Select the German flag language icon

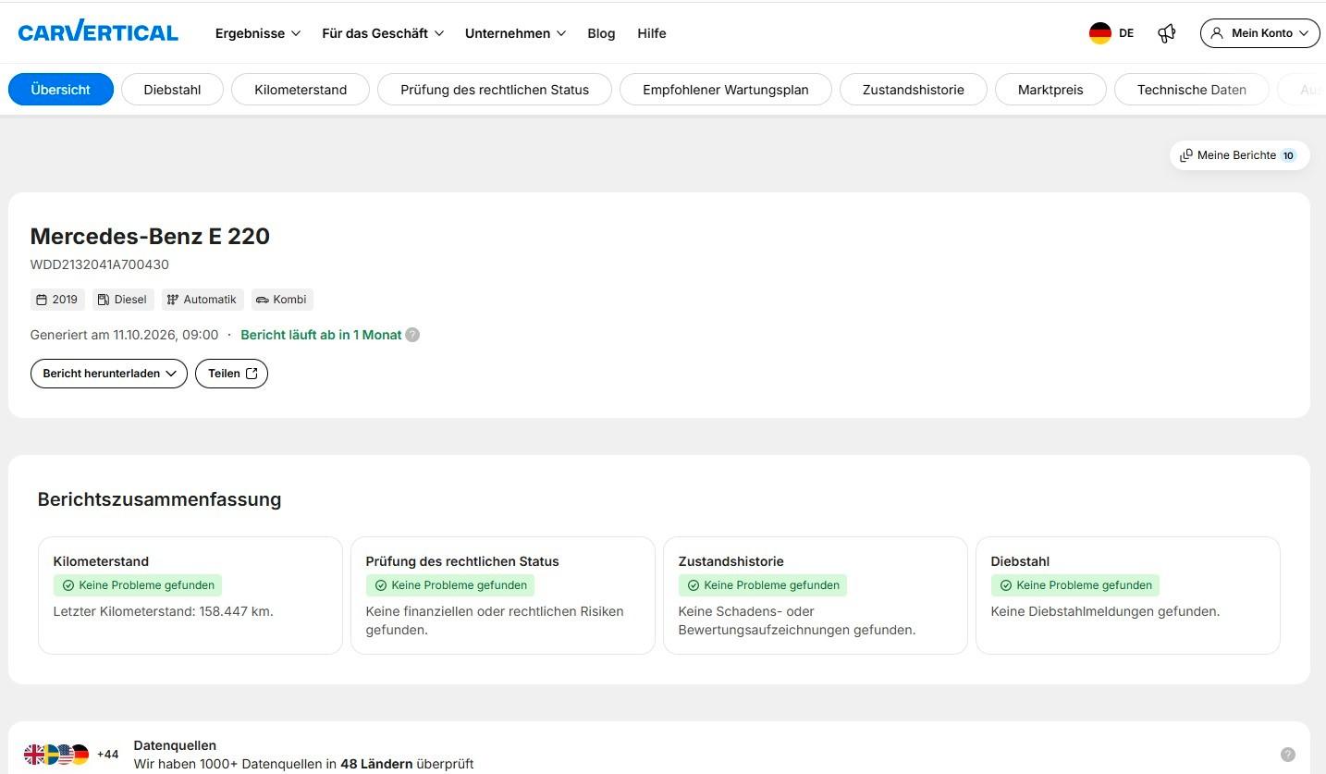[1099, 33]
